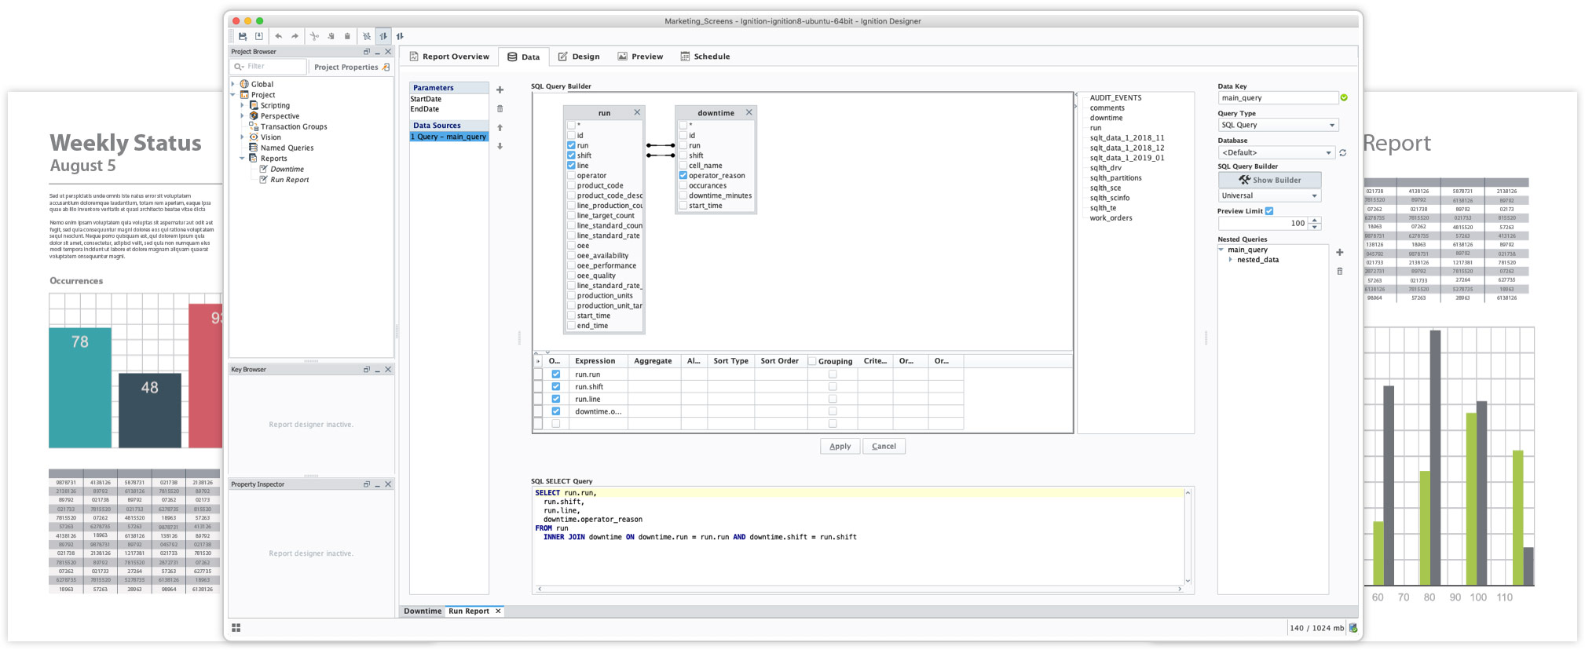Uncheck the run column in run table
This screenshot has height=650, width=1585.
(571, 145)
